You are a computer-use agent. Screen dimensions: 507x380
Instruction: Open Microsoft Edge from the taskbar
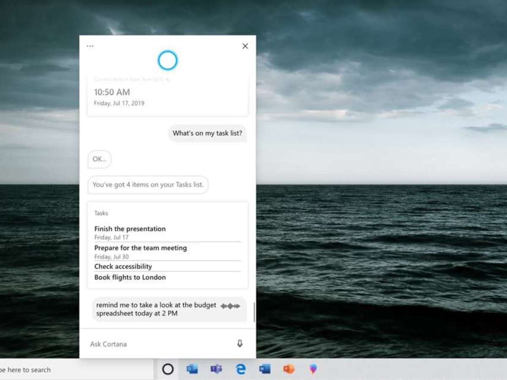pos(241,369)
